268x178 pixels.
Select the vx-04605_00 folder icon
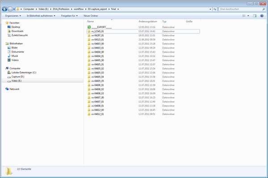(x=89, y=60)
